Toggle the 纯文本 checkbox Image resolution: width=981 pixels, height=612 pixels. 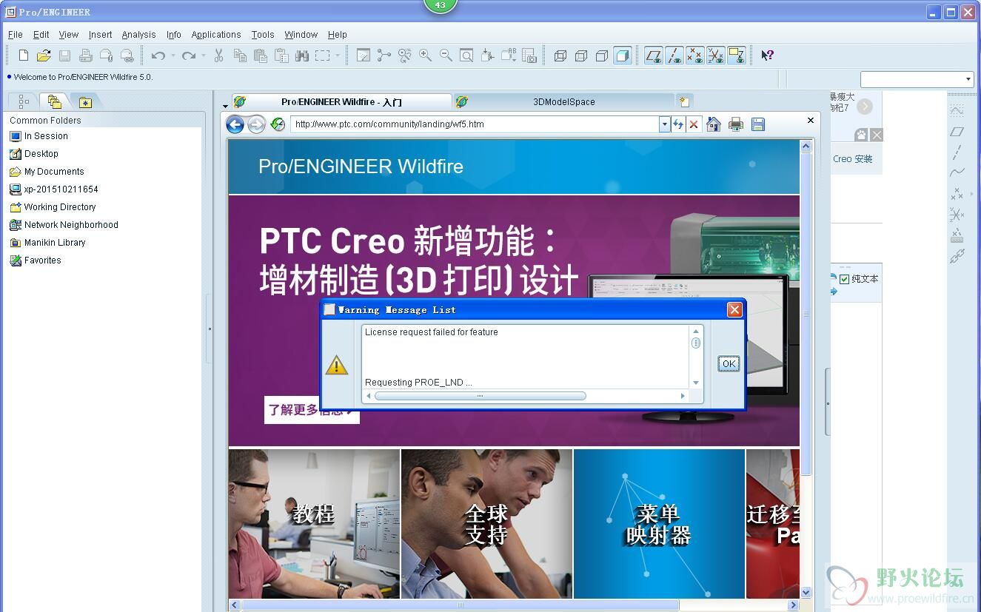(x=844, y=279)
